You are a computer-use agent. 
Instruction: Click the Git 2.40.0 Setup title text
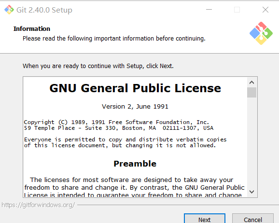point(44,10)
